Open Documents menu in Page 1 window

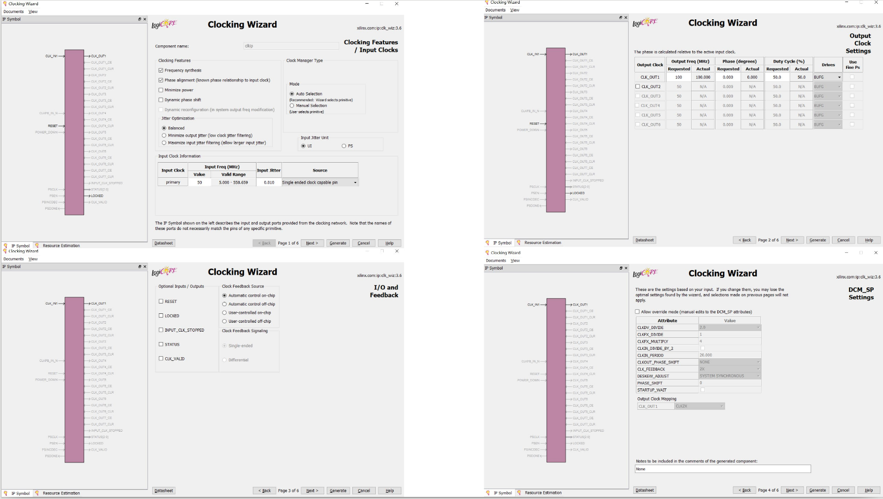[14, 11]
